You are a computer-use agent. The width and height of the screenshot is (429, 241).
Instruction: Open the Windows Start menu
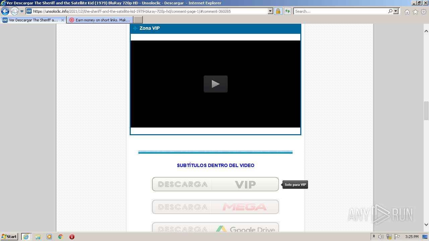pos(9,237)
